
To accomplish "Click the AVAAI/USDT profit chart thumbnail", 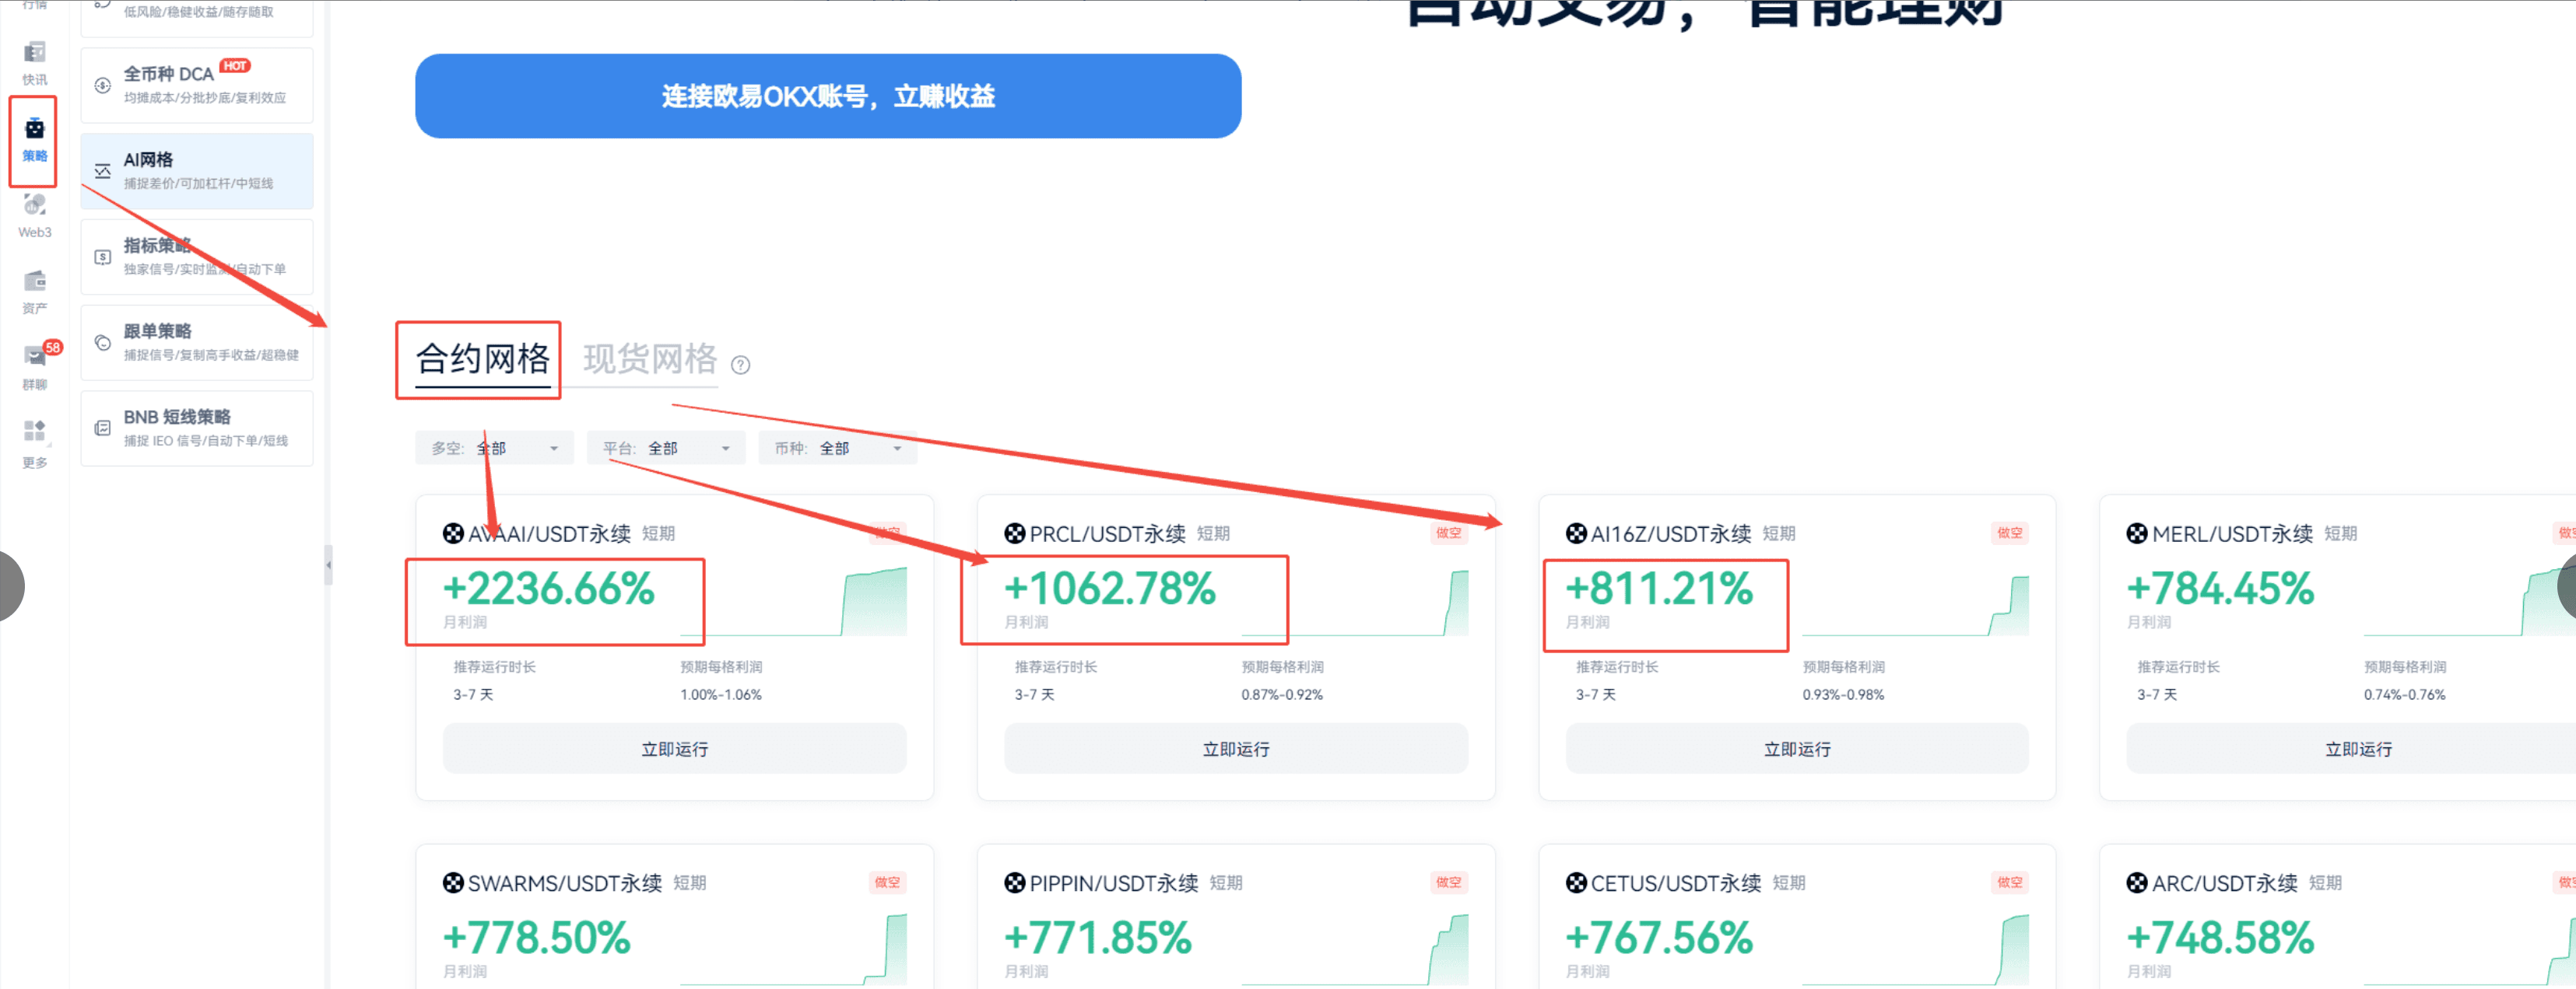I will click(x=794, y=601).
